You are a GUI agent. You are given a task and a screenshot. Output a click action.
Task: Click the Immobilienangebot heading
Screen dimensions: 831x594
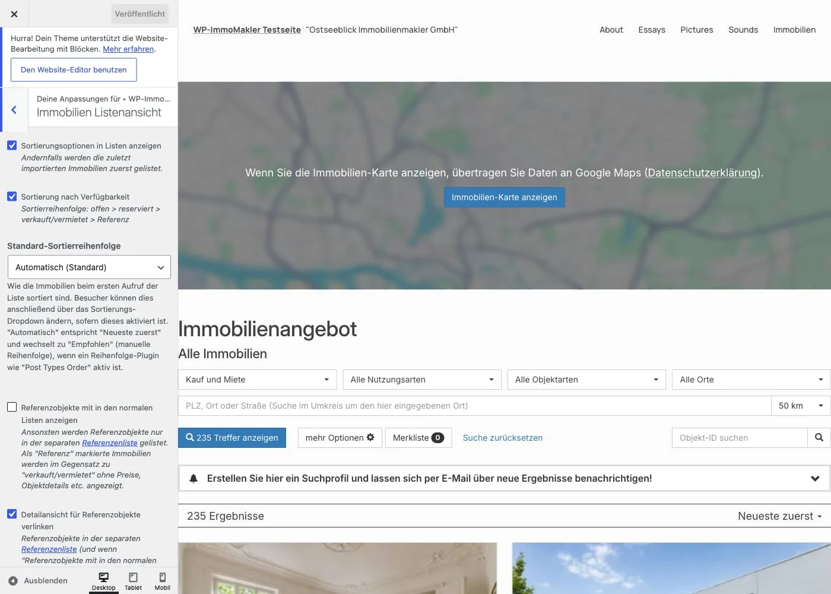268,329
